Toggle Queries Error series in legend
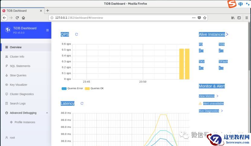 [x=72, y=89]
